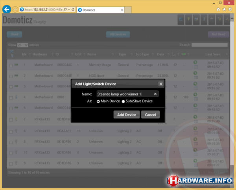Open the Weather cloud icon in navigation

[x=212, y=20]
